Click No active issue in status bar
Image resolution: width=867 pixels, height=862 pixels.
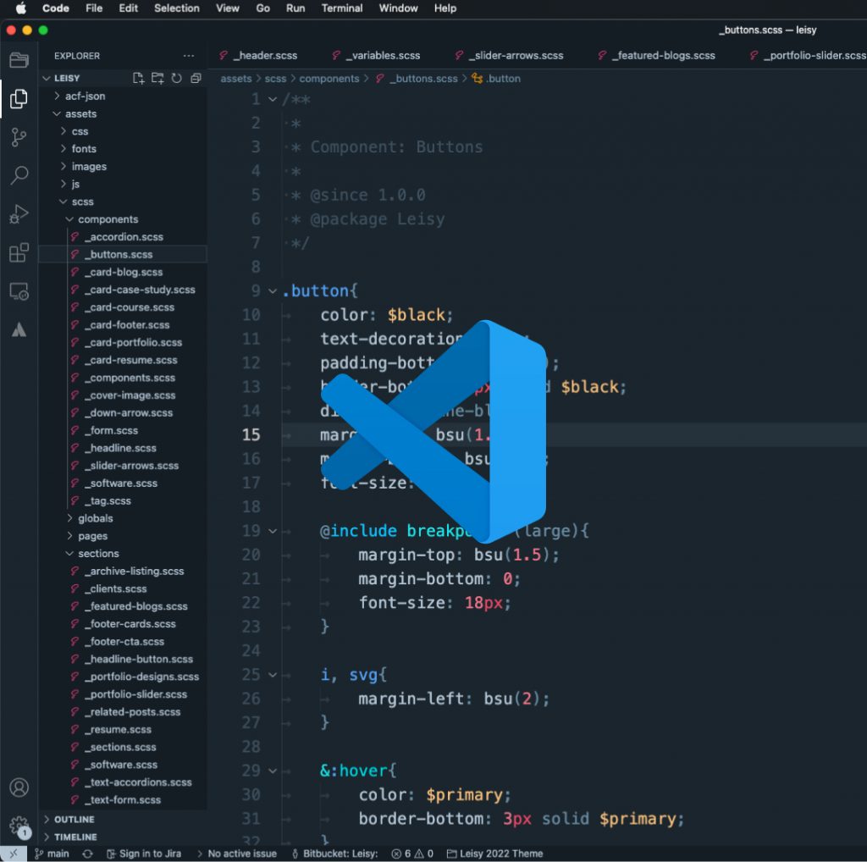[237, 854]
